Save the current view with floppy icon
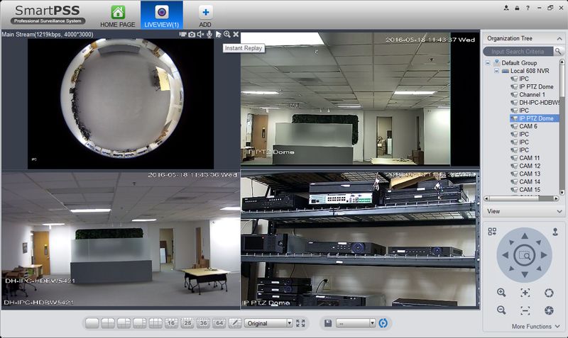This screenshot has width=568, height=338. click(328, 323)
